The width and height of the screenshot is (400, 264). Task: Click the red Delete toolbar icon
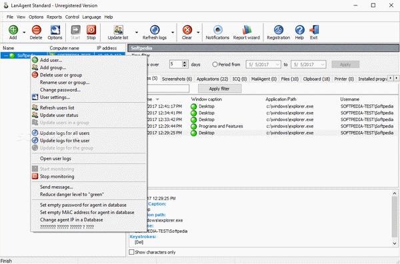click(x=36, y=30)
